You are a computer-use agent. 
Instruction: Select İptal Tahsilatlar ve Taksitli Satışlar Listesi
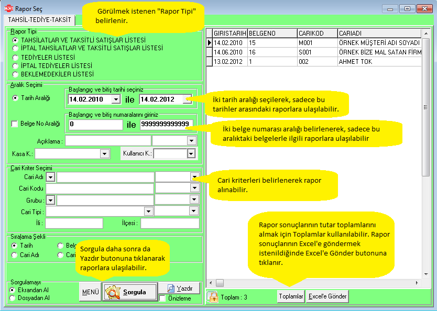point(15,48)
